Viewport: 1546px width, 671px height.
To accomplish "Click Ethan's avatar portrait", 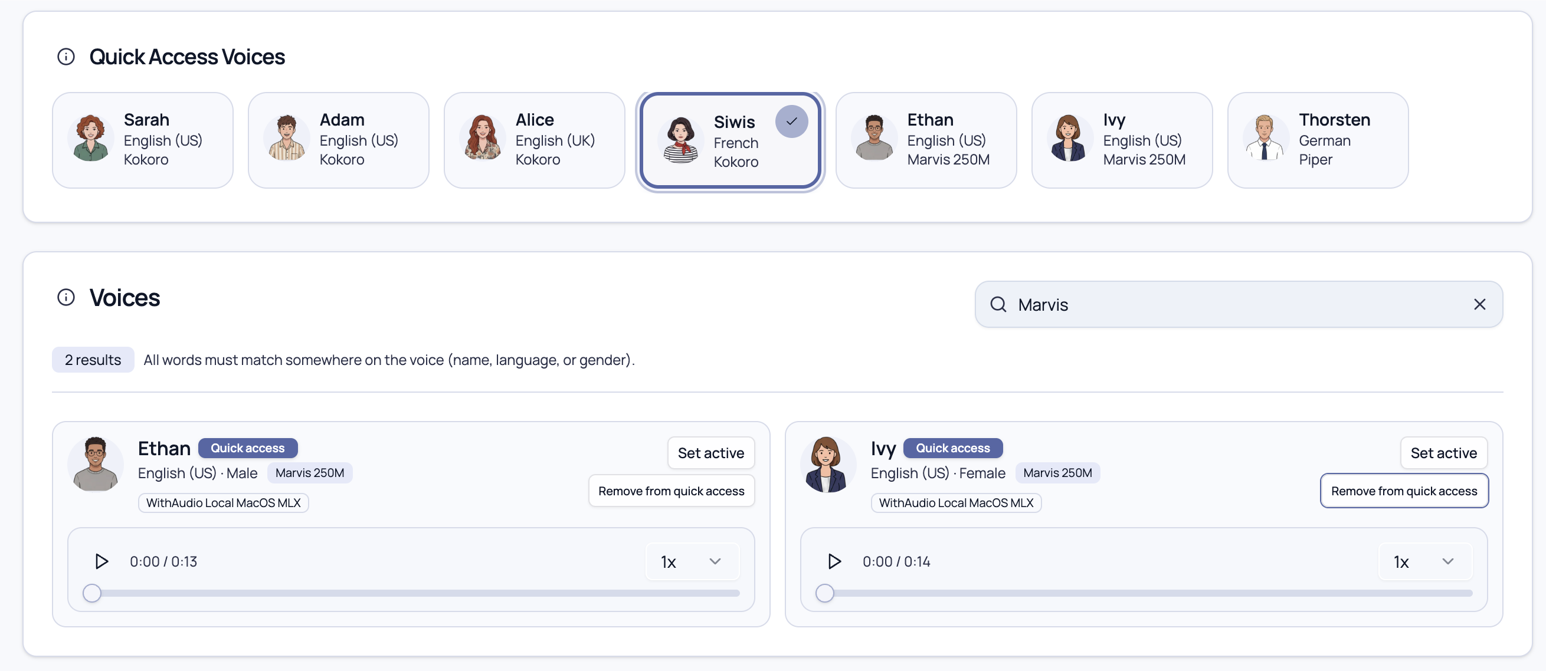I will pyautogui.click(x=96, y=463).
